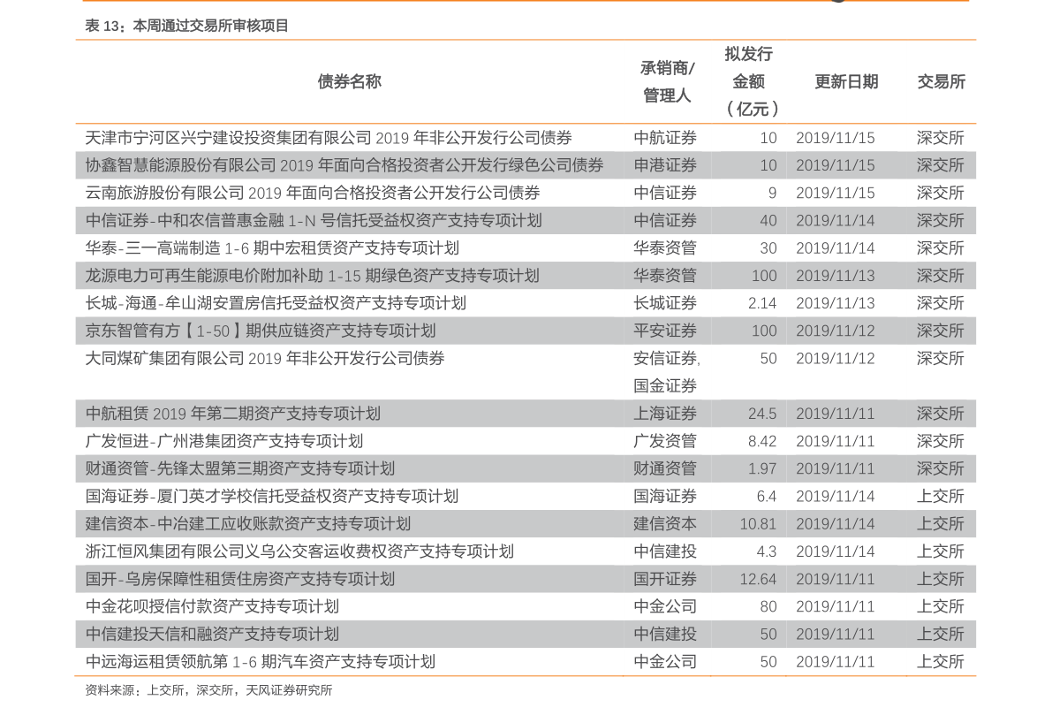The width and height of the screenshot is (1052, 715).
Task: Click the 承销商/管理人 column header
Action: coord(667,81)
